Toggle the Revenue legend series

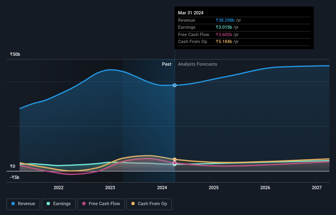pos(23,204)
